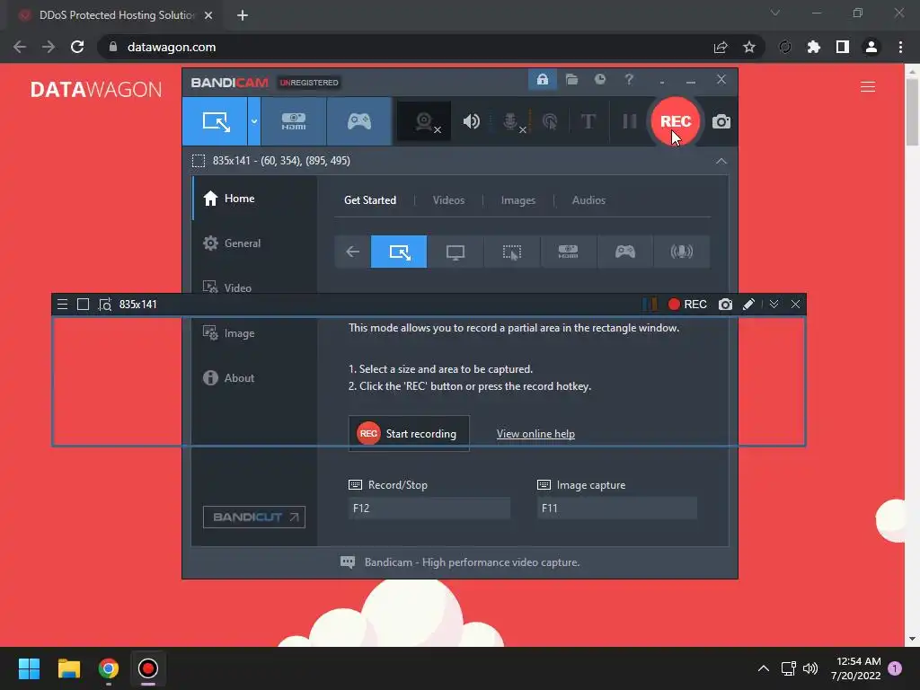Screen dimensions: 920x690
Task: Select game mode gamepad in Get Started row
Action: pos(624,252)
